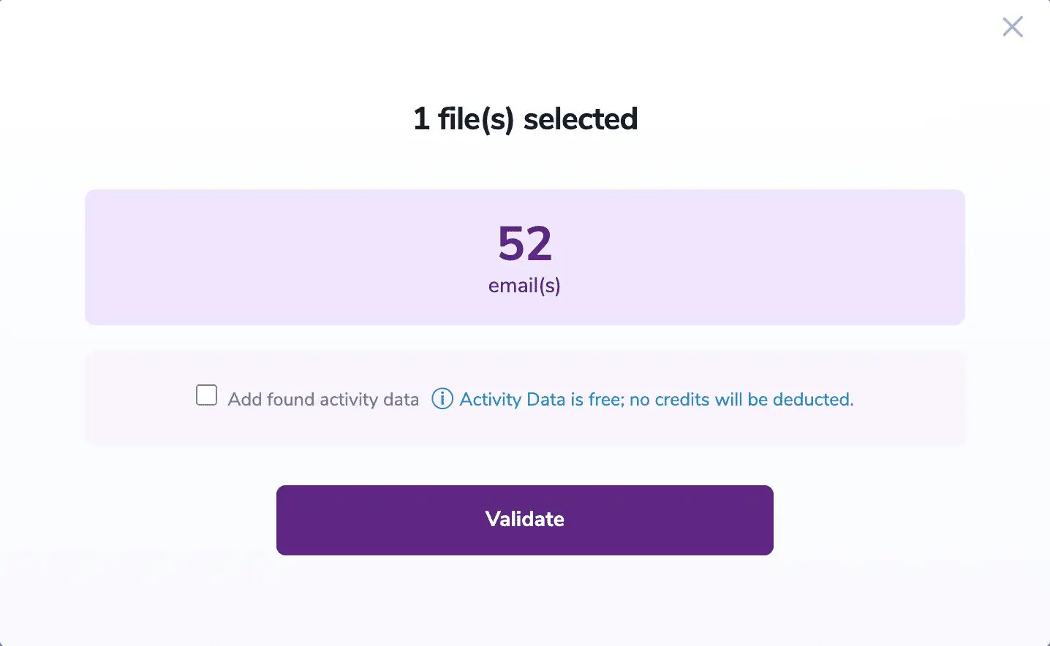
Task: Hit the X icon in the corner
Action: (1013, 27)
